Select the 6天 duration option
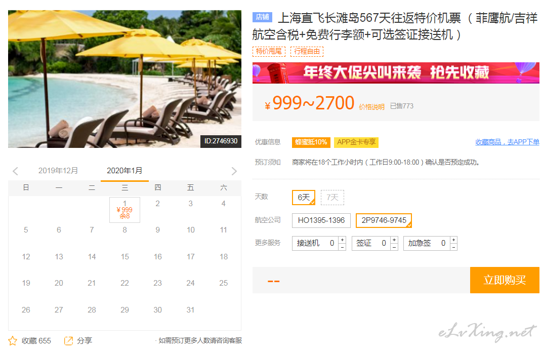The image size is (542, 349). [x=304, y=198]
